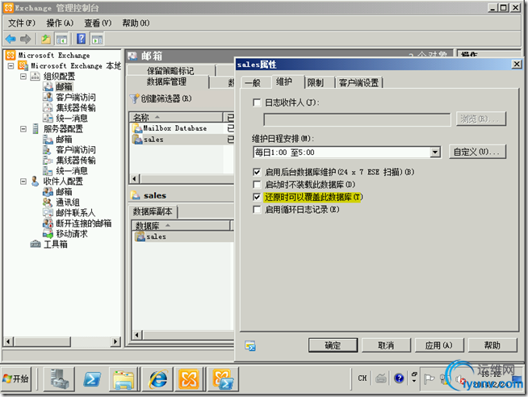Select the 数据库管理 tab

pyautogui.click(x=166, y=81)
